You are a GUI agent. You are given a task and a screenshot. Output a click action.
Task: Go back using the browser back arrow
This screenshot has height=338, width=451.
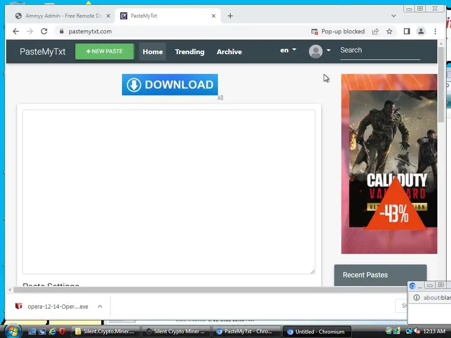point(16,31)
